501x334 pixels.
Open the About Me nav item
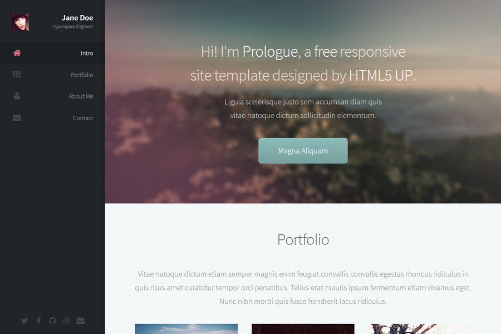coord(81,96)
